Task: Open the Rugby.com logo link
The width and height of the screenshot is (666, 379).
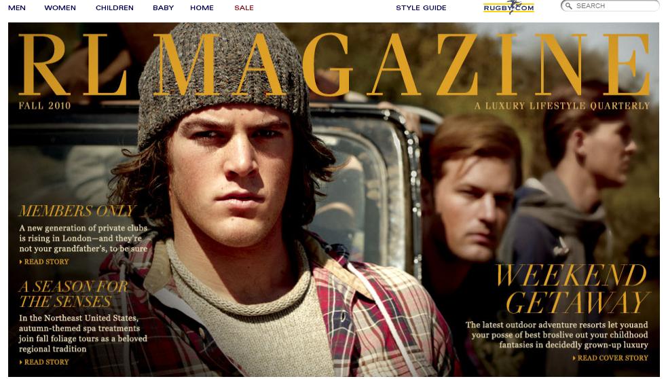Action: pyautogui.click(x=508, y=7)
